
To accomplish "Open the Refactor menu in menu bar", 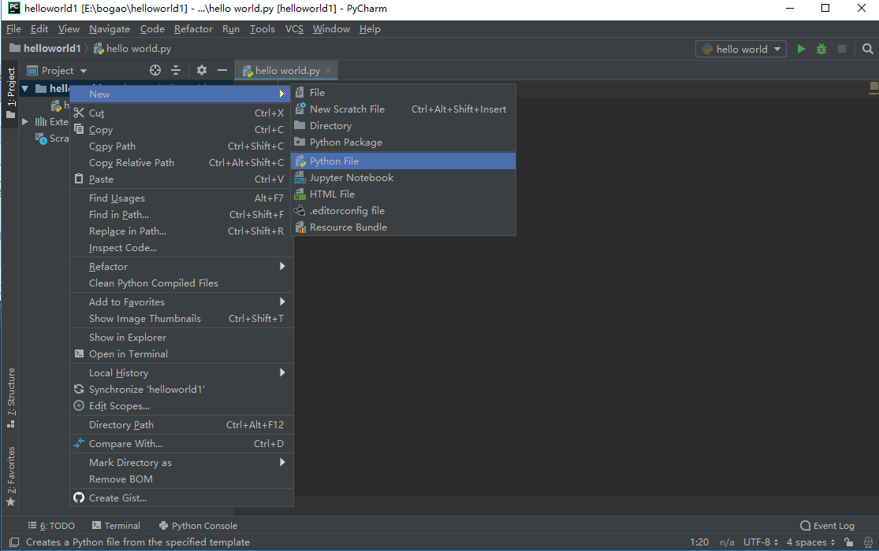I will pyautogui.click(x=193, y=29).
